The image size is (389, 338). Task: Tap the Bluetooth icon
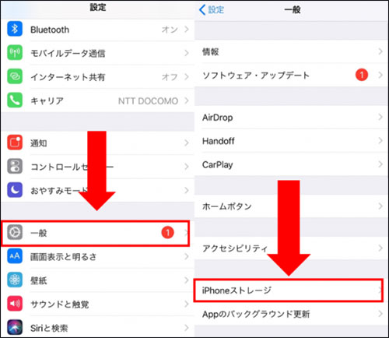tap(15, 29)
